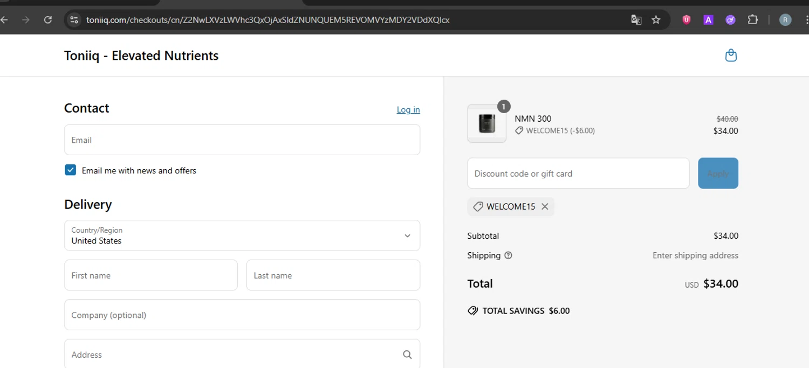Click the Total amount $34.00

tap(721, 284)
